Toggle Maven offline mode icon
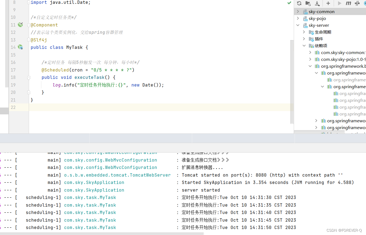Image resolution: width=366 pixels, height=235 pixels. [357, 3]
